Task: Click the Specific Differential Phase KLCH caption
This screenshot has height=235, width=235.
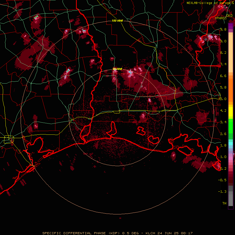Action: tap(117, 233)
